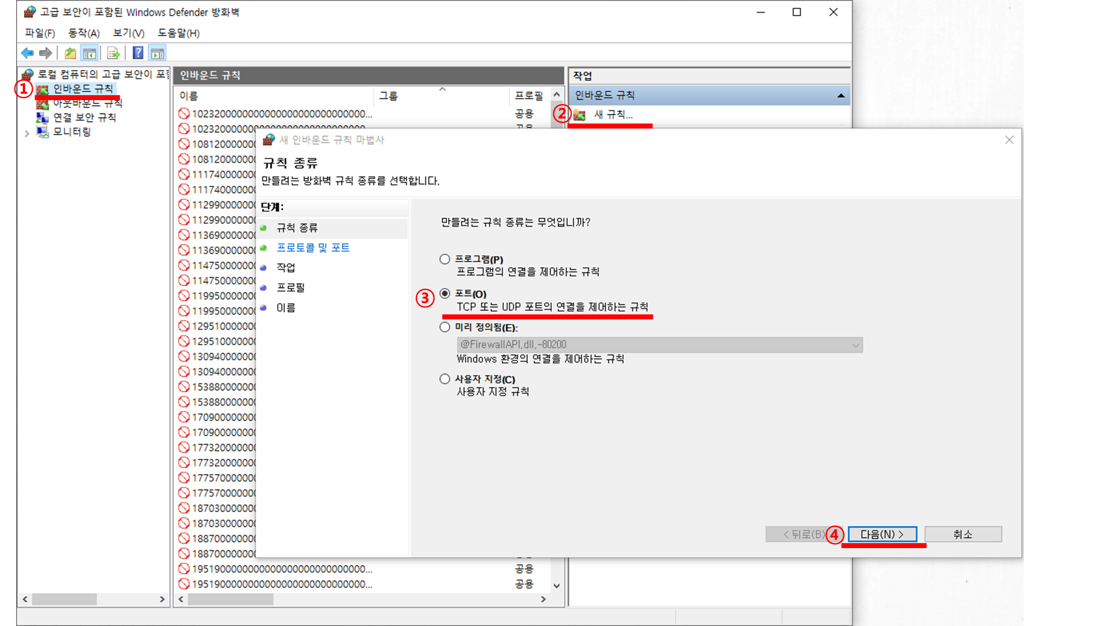Click the Export list toolbar icon
Screen dimensions: 1100x626
pos(113,53)
